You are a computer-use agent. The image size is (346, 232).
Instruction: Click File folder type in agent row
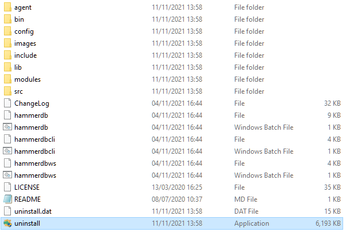[249, 7]
